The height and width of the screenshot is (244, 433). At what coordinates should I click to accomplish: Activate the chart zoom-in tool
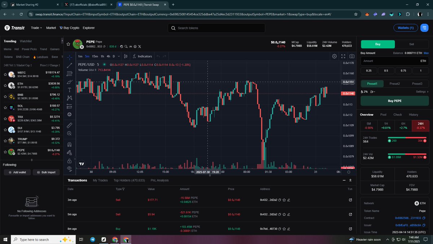(x=69, y=133)
